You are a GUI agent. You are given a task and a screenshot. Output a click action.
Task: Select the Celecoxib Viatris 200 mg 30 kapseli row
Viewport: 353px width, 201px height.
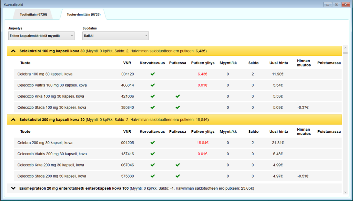click(x=178, y=154)
